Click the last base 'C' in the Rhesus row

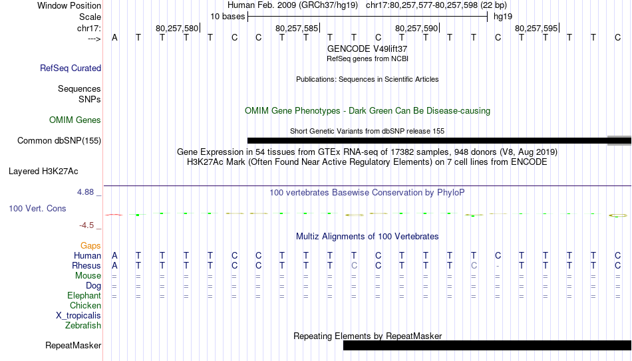click(x=617, y=266)
